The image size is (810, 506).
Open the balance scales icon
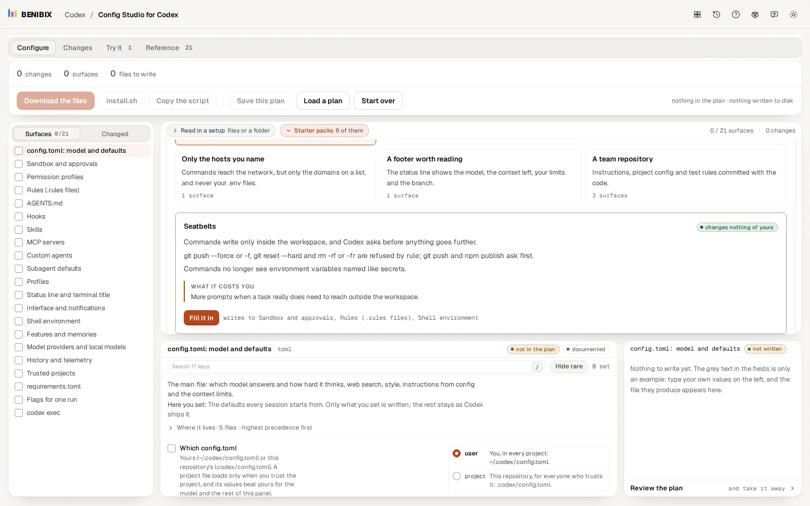[x=755, y=15]
